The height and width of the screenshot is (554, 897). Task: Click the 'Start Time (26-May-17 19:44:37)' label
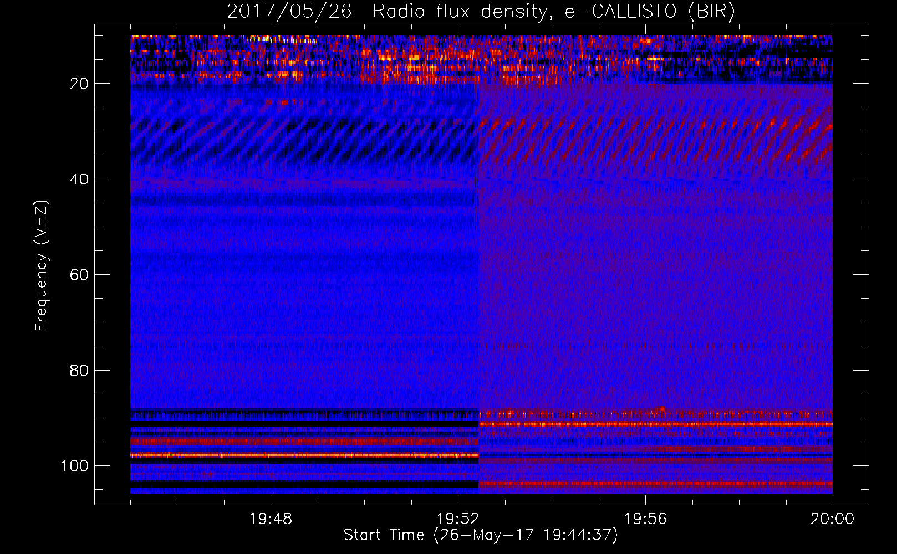[x=481, y=535]
